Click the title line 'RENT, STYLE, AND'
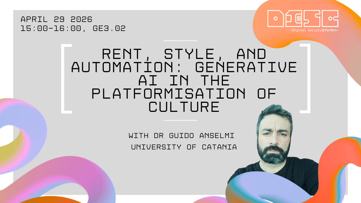 click(x=184, y=54)
